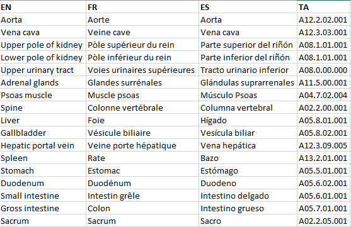Select the Estómago cell

[248, 170]
